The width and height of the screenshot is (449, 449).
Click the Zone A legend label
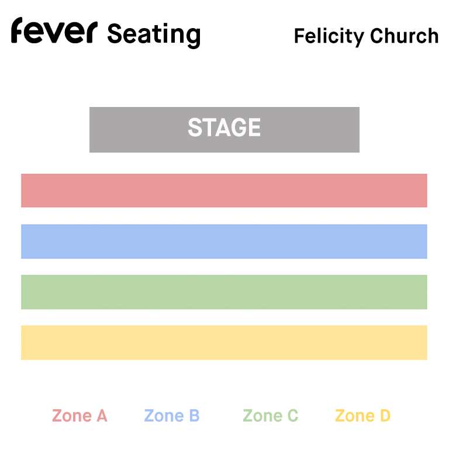tap(80, 416)
